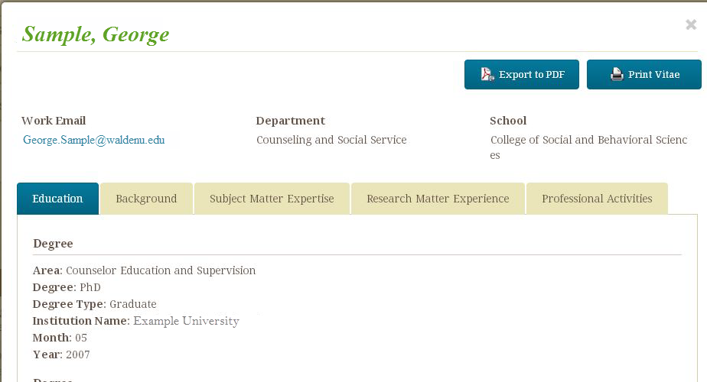
Task: Go to the Research Matter Experience tab
Action: (438, 199)
